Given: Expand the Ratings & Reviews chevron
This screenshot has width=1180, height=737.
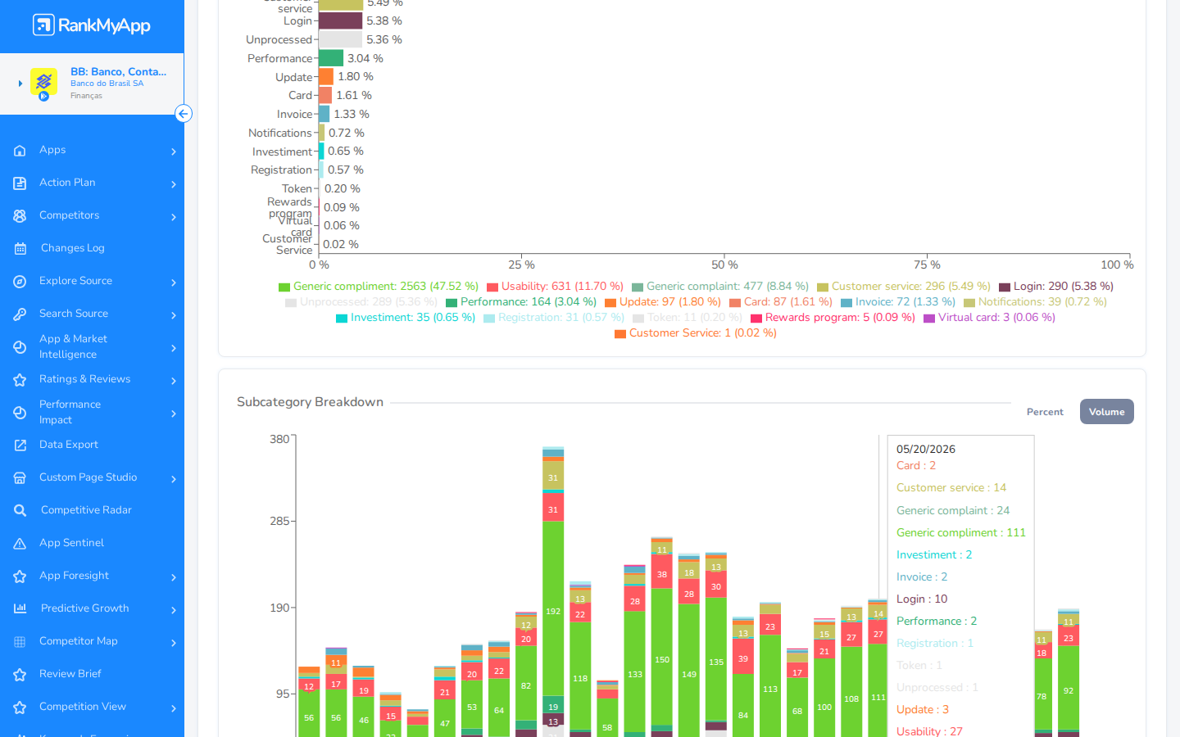Looking at the screenshot, I should 174,381.
